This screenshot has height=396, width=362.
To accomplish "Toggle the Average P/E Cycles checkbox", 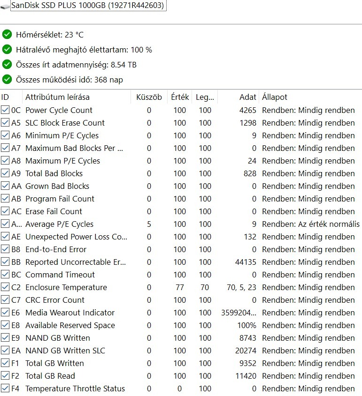I will coord(5,224).
